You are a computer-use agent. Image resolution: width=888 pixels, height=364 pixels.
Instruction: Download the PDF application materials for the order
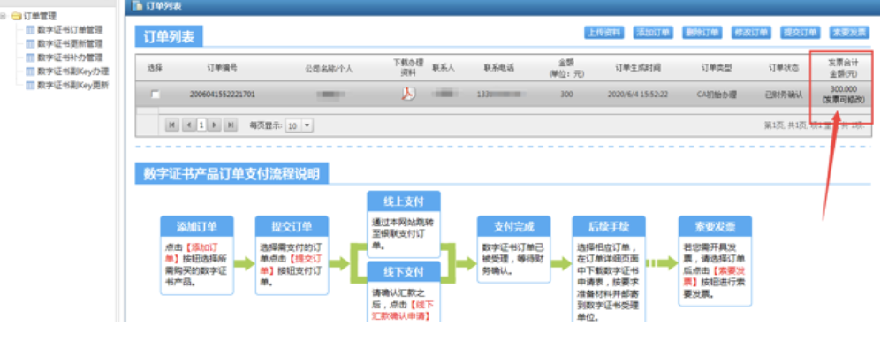pos(408,94)
